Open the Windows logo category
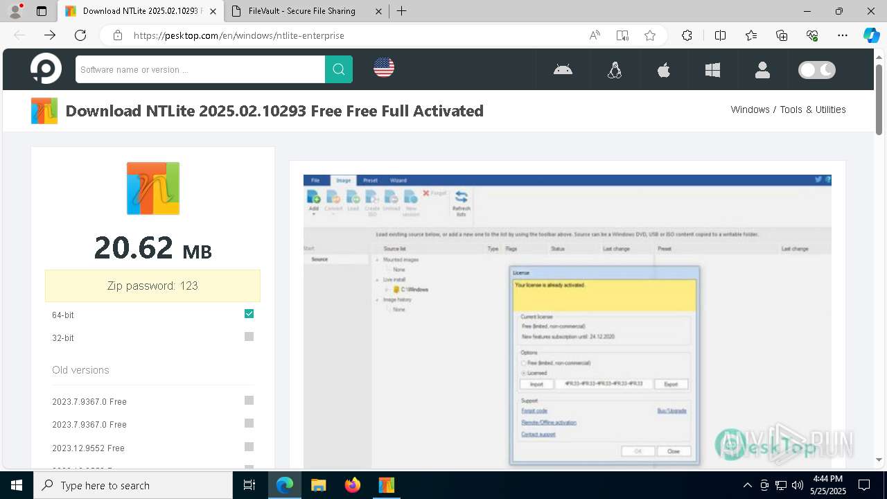Viewport: 887px width, 499px height. 712,69
